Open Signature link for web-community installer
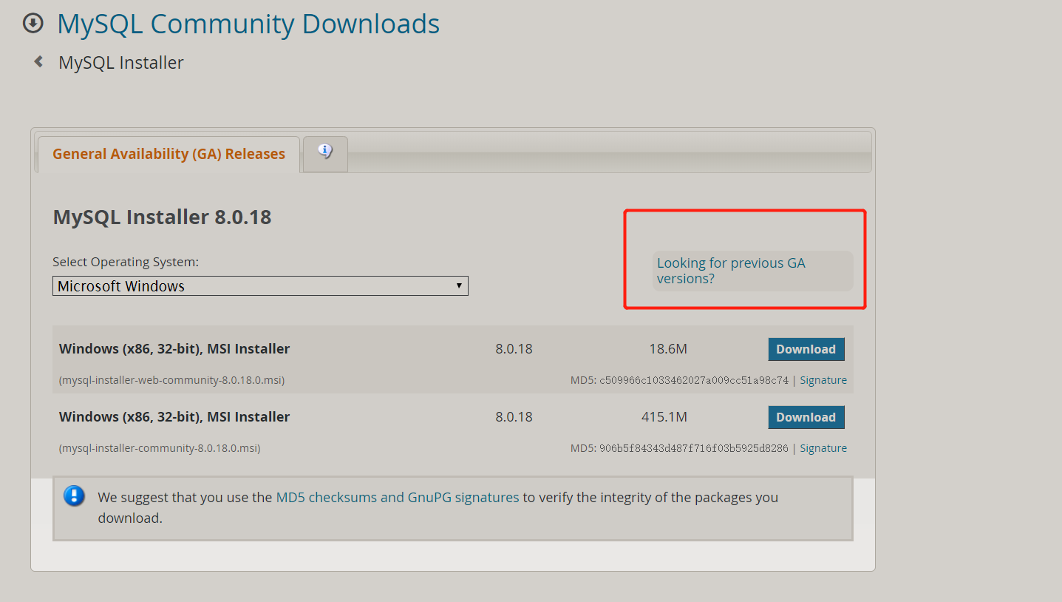1062x602 pixels. pyautogui.click(x=823, y=380)
